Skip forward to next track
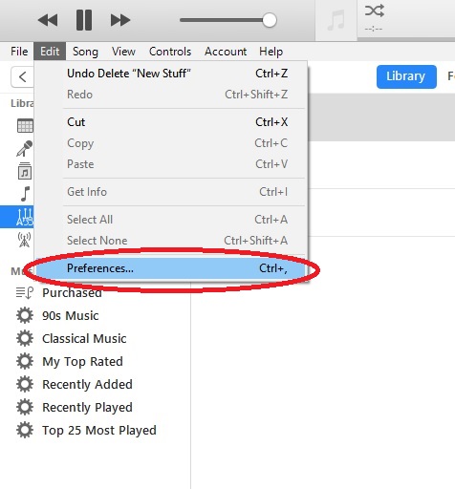The image size is (455, 489). click(120, 20)
